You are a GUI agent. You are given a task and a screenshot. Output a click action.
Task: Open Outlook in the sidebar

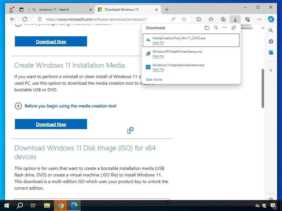(x=271, y=52)
